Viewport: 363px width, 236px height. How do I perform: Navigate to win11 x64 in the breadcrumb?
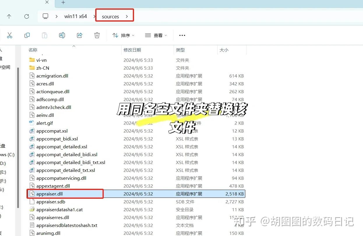[x=75, y=16]
